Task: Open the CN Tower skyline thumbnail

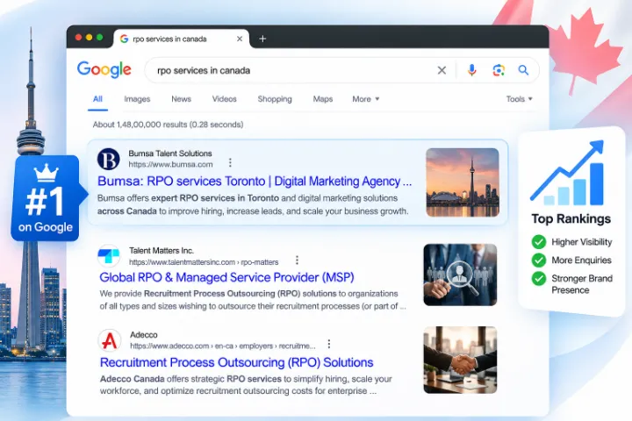Action: (x=463, y=182)
